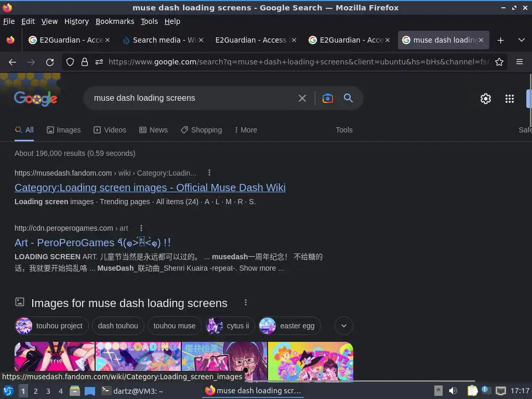Screen dimensions: 532x399
Task: Open the pink LOADING image thumbnail
Action: click(138, 356)
